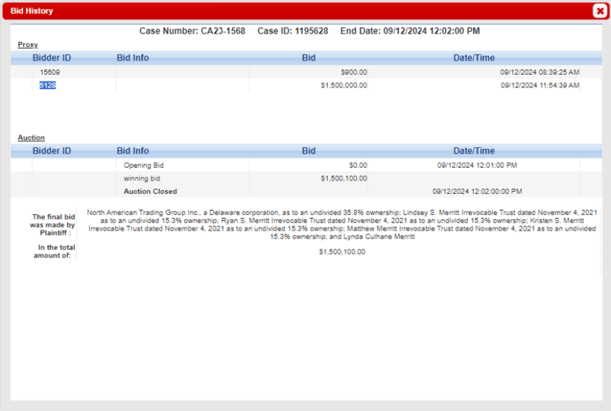Select the $0.00 opening bid amount
The width and height of the screenshot is (611, 411).
(x=358, y=165)
